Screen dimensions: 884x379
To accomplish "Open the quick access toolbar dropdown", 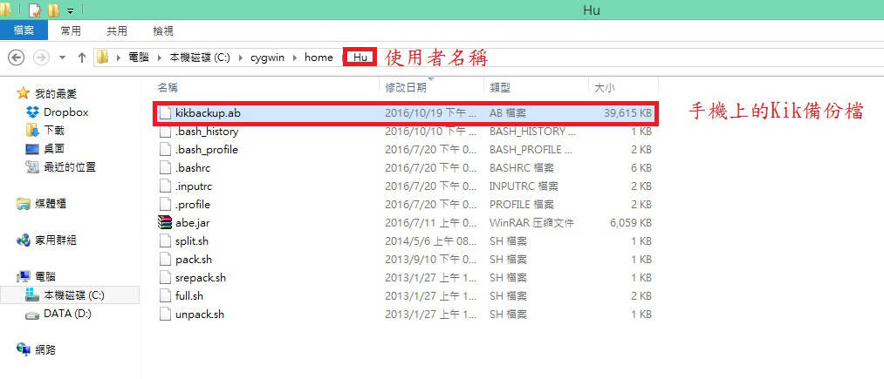I will (70, 10).
